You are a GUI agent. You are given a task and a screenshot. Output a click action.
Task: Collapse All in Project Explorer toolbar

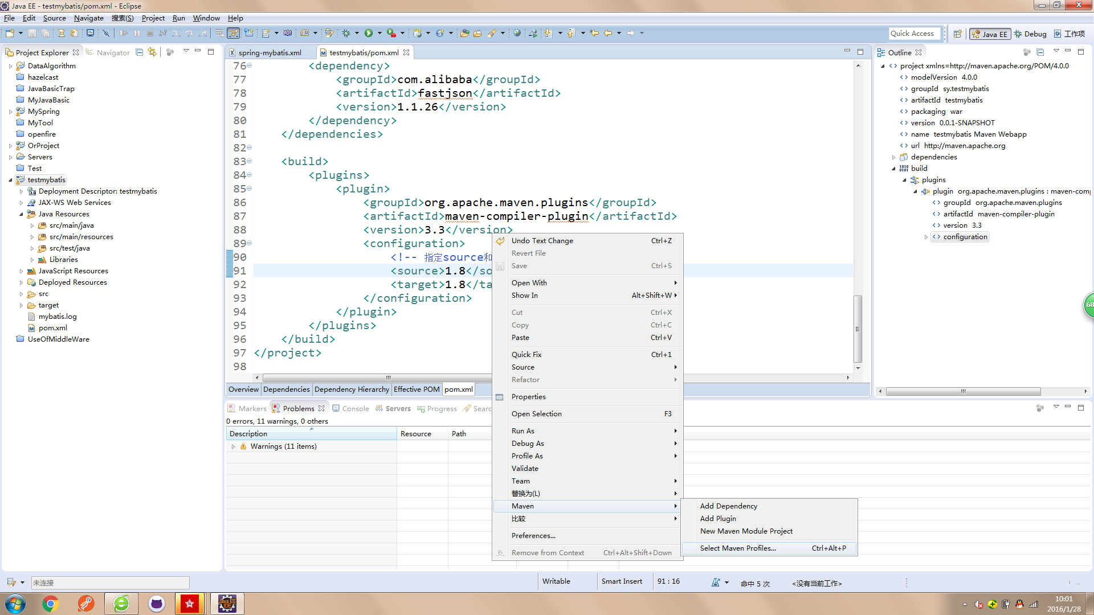tap(139, 52)
